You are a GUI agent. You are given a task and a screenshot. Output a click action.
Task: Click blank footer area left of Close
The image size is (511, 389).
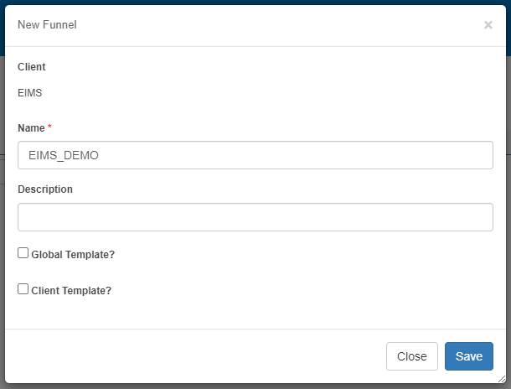tap(195, 356)
